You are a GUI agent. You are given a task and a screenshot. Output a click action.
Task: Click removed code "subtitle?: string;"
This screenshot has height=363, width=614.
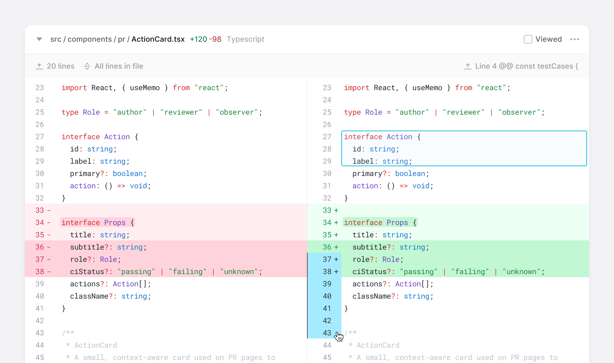[x=108, y=247]
